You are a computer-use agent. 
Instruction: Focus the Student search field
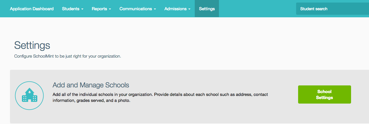333,9
